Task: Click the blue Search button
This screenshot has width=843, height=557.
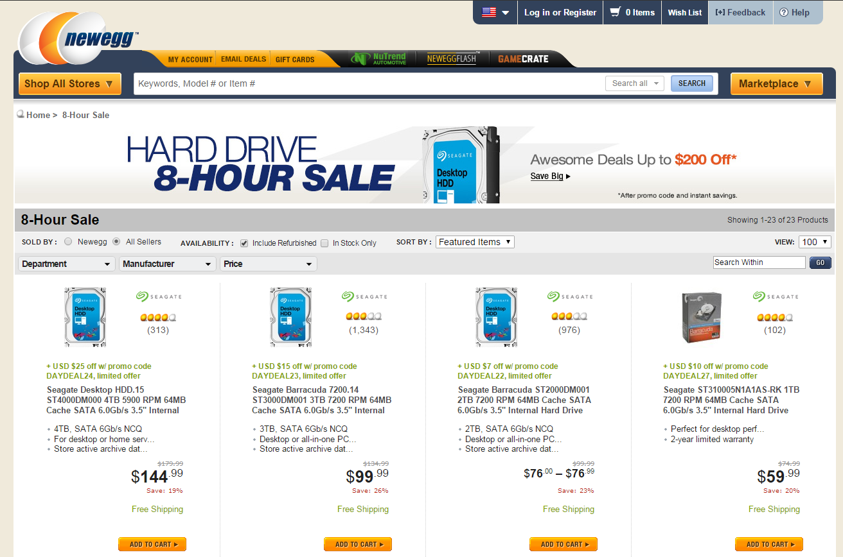Action: (x=692, y=83)
